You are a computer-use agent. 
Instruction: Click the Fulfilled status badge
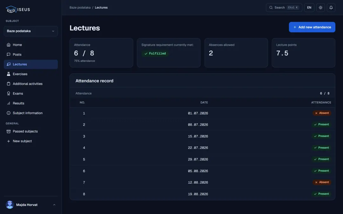coord(155,54)
